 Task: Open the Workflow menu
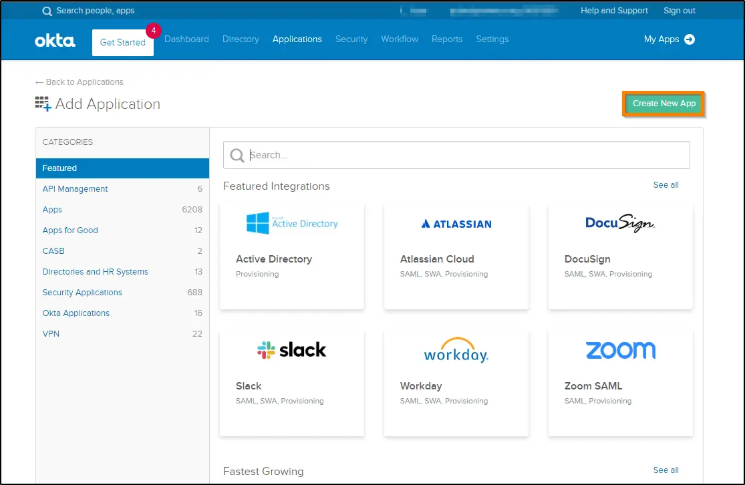tap(400, 39)
